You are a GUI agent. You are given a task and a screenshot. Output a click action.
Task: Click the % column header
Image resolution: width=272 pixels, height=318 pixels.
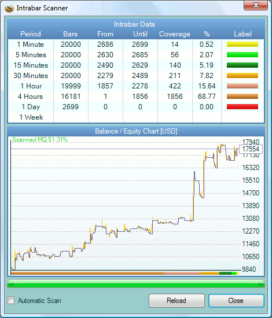pyautogui.click(x=207, y=34)
